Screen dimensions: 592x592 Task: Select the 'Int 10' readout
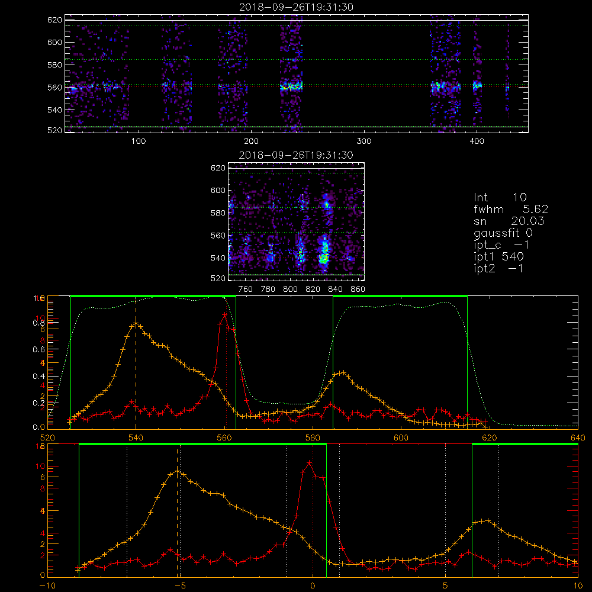(500, 197)
